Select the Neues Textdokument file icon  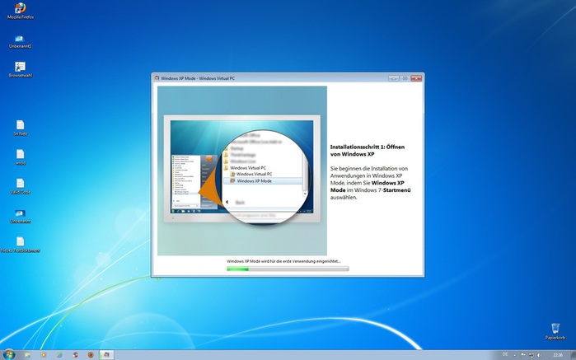point(21,245)
